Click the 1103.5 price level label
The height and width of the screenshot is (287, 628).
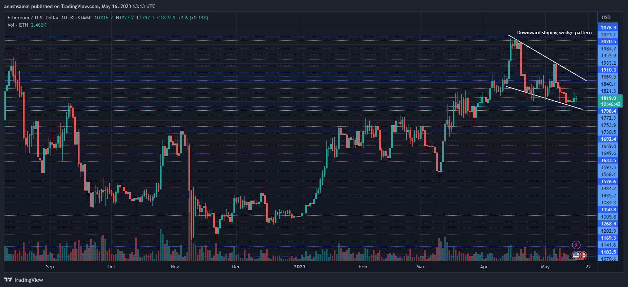(608, 252)
